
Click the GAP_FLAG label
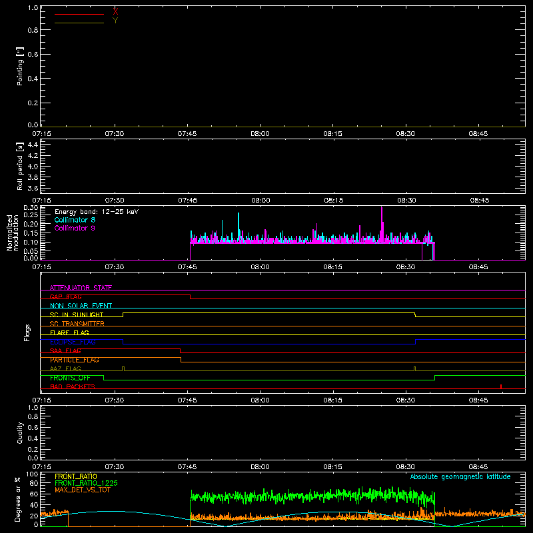pos(65,296)
